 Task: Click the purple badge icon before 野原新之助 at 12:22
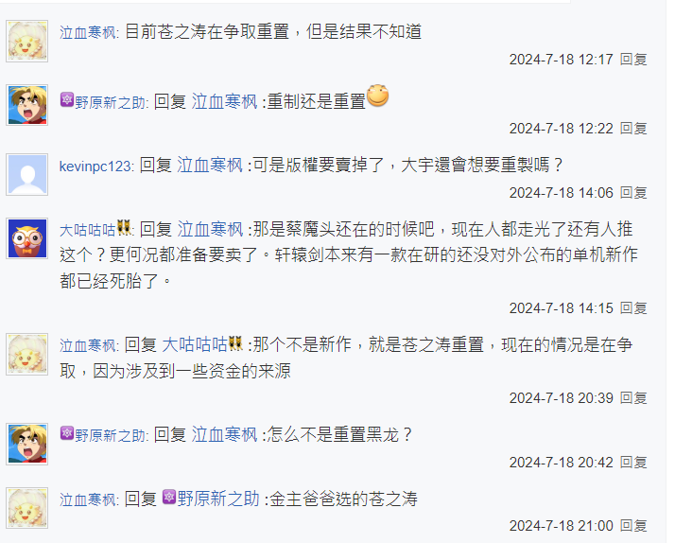point(67,100)
